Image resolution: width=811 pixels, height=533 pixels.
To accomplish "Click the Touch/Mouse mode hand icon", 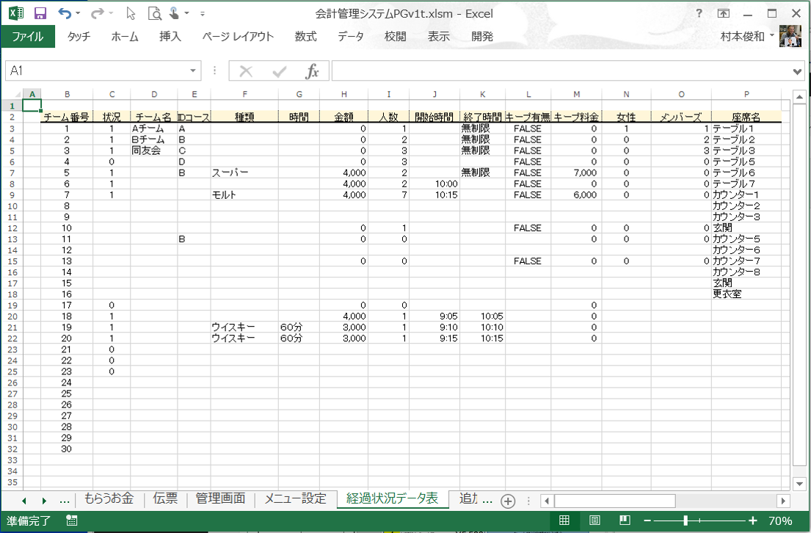I will tap(175, 13).
